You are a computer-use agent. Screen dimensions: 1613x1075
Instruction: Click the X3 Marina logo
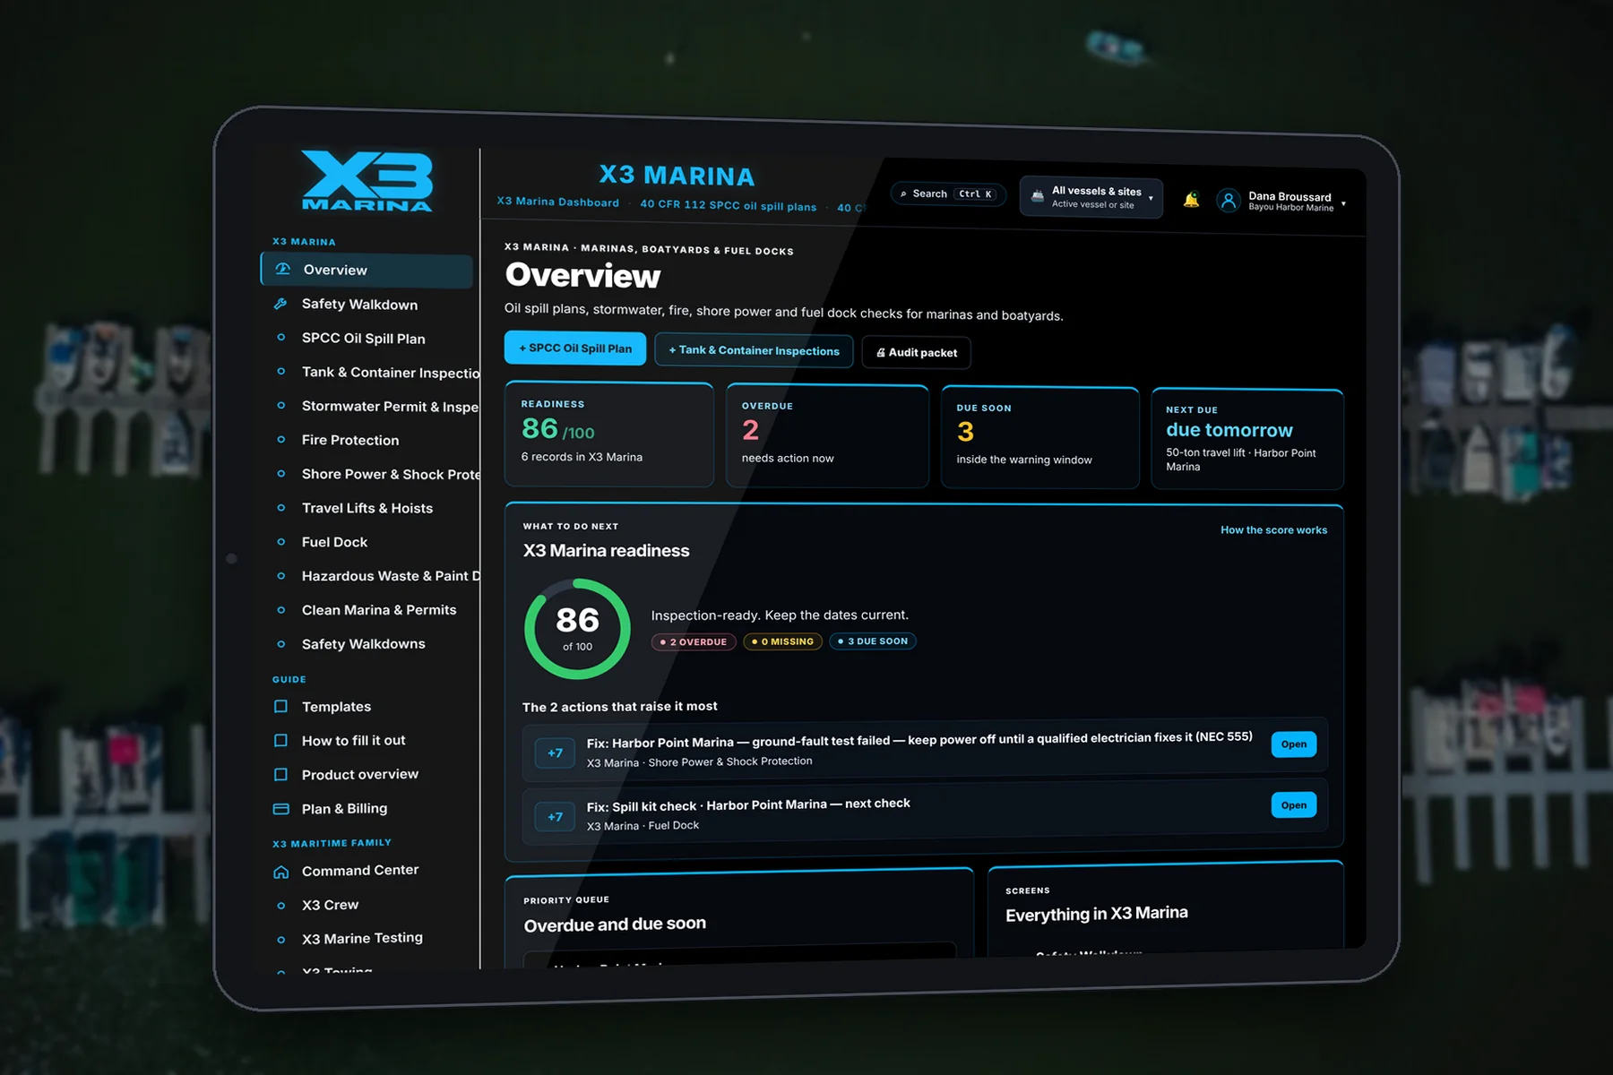(367, 181)
